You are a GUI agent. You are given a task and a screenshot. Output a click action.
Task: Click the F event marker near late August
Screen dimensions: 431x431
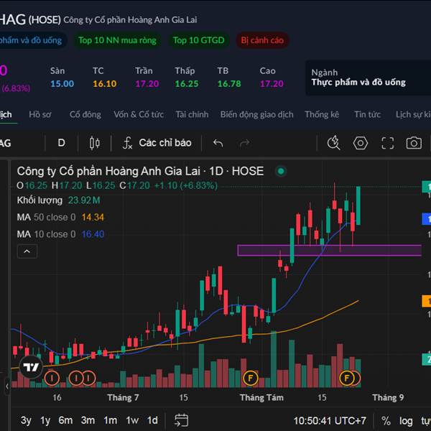[347, 379]
